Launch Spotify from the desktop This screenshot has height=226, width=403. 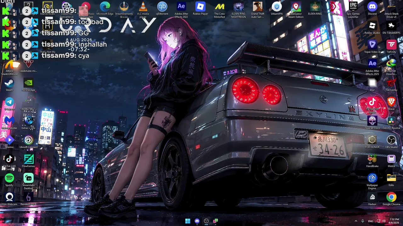(x=9, y=180)
